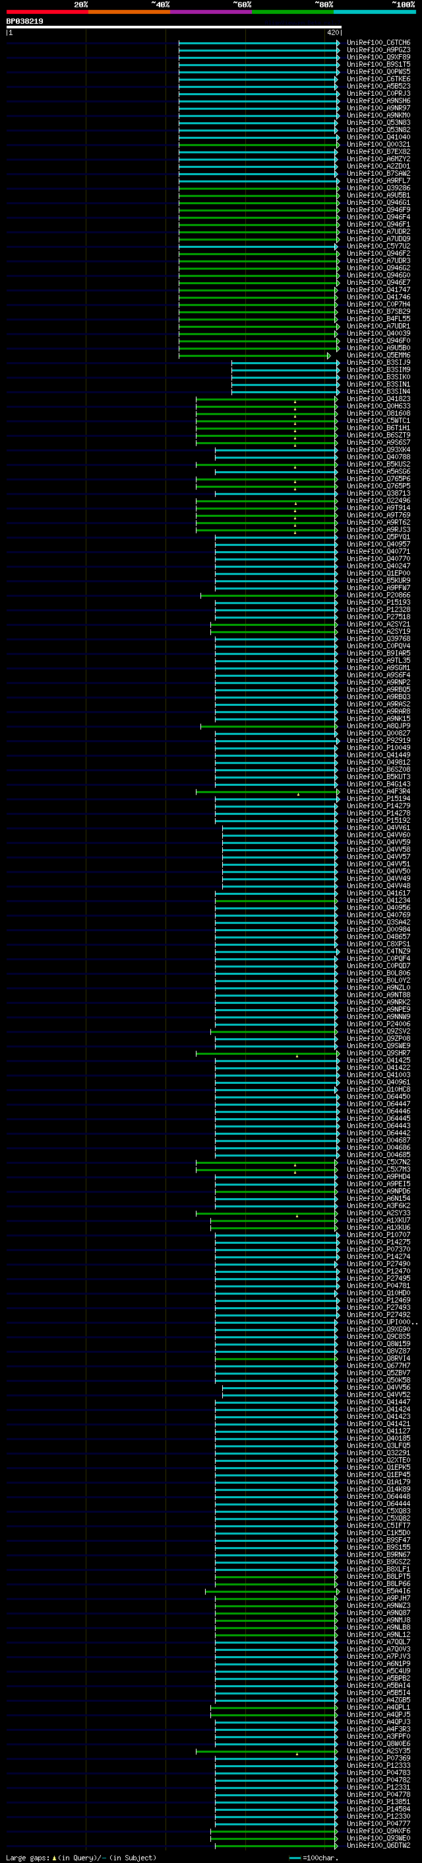Select hit UniRef100_Q41040

[378, 137]
